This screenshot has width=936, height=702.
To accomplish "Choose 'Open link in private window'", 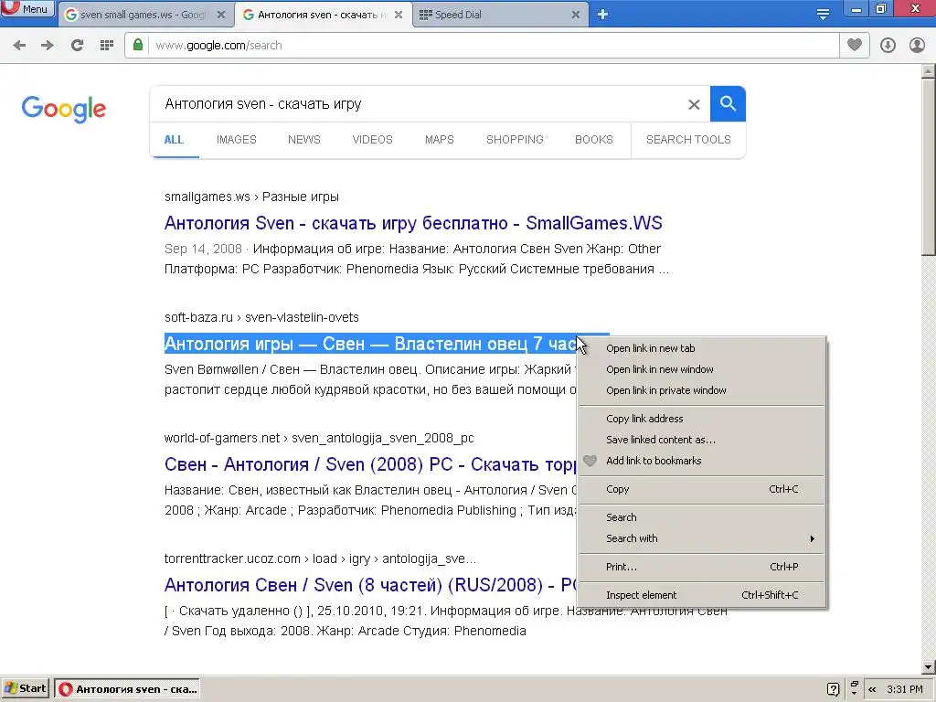I will 702,390.
